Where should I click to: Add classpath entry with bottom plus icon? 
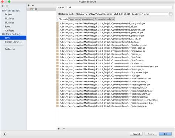pyautogui.click(x=59, y=128)
